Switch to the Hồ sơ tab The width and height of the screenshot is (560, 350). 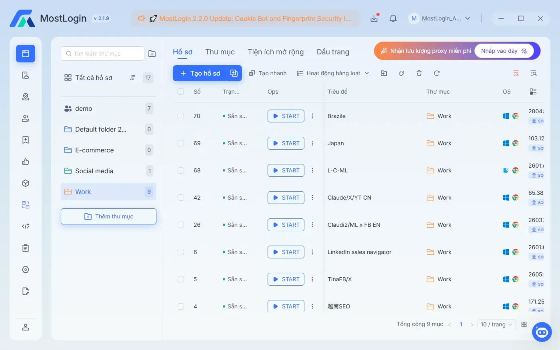click(x=182, y=52)
